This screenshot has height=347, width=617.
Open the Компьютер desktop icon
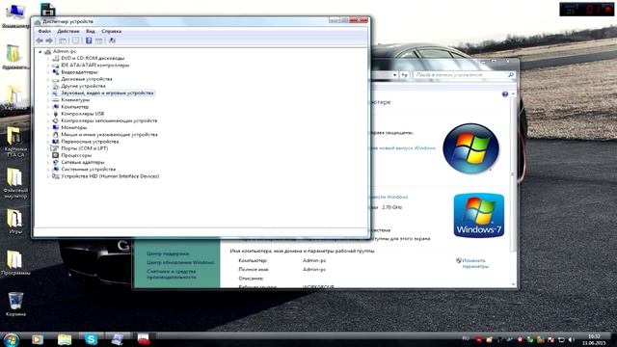[x=15, y=15]
